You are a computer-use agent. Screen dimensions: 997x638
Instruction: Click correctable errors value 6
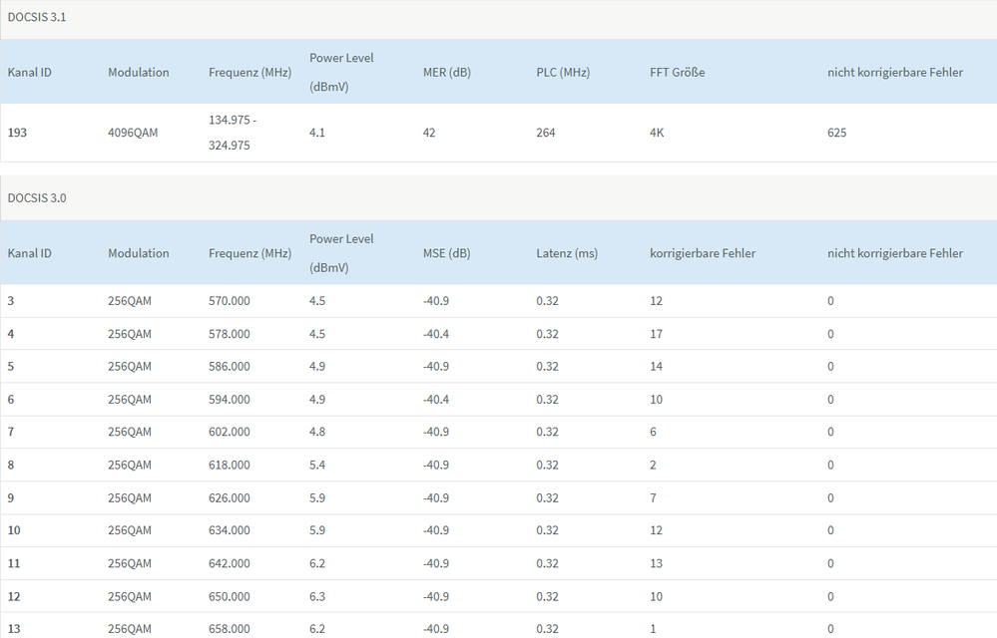coord(653,432)
